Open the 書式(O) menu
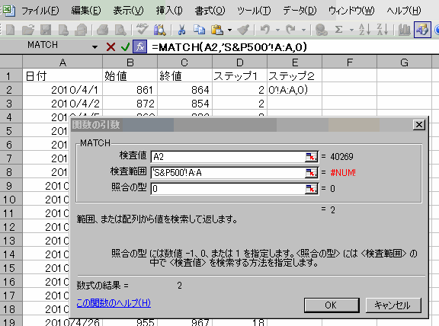 210,11
